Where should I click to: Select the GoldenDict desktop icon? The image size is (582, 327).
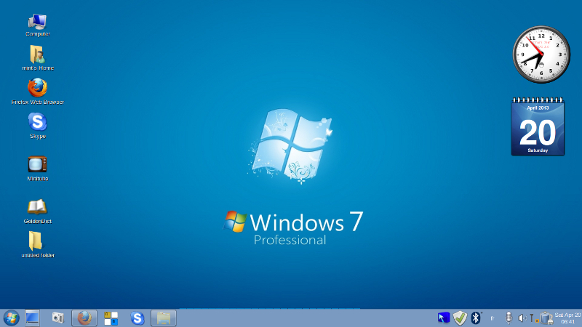click(38, 207)
